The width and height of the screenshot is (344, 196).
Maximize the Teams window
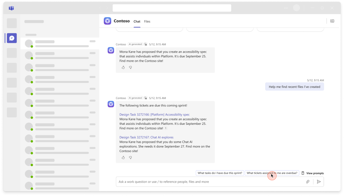(322, 8)
